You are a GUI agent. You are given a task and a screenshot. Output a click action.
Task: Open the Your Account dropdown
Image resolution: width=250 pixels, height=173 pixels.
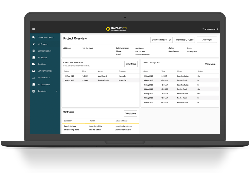tap(210, 29)
